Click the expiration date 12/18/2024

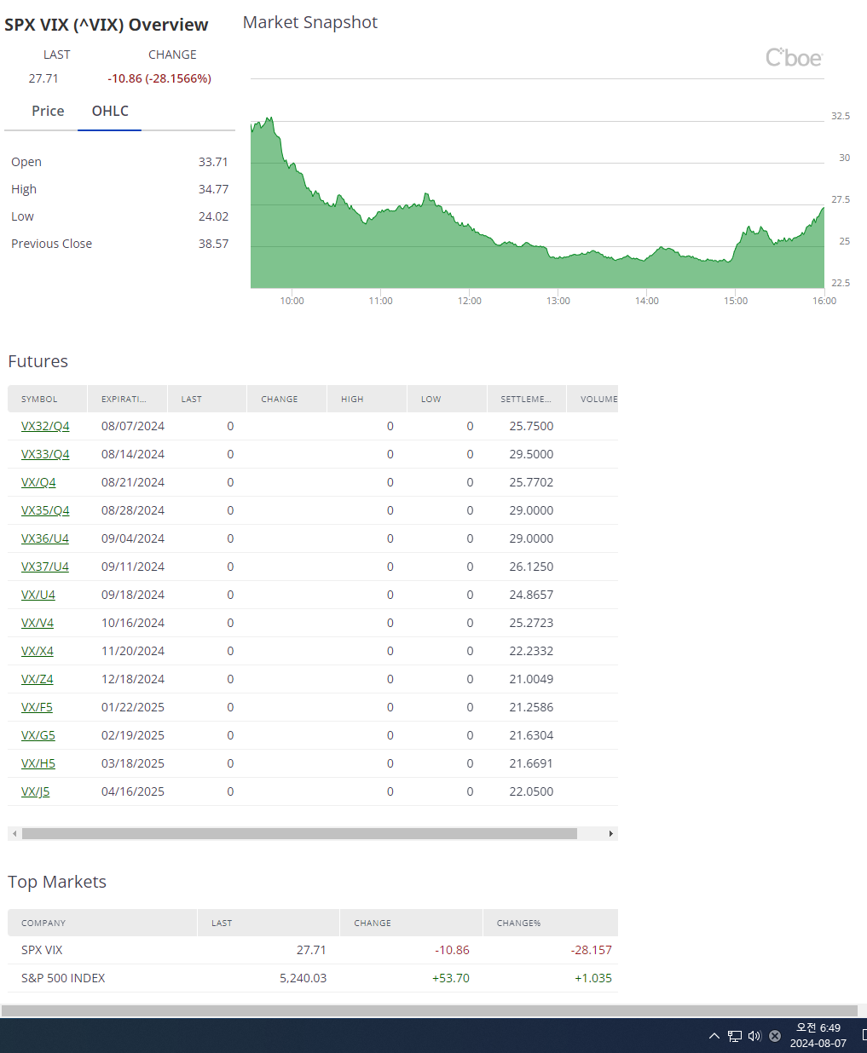[133, 679]
